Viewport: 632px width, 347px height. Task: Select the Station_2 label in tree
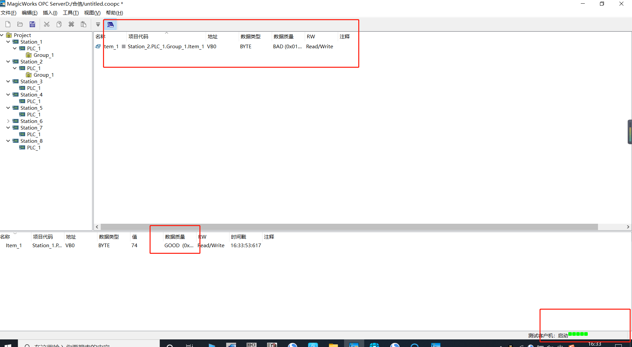coord(31,61)
